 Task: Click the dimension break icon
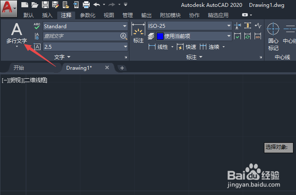point(237,26)
